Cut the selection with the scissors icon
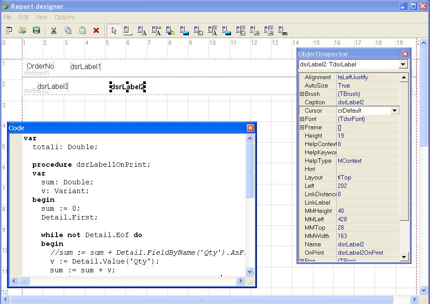The image size is (430, 304). pyautogui.click(x=54, y=30)
